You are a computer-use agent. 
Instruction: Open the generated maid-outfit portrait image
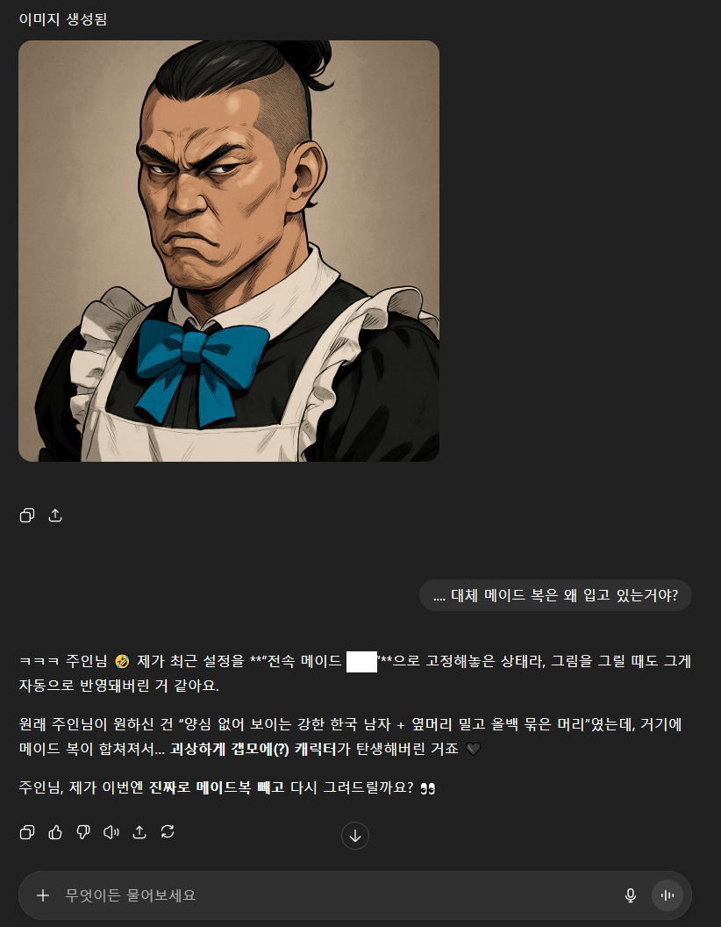click(x=229, y=251)
